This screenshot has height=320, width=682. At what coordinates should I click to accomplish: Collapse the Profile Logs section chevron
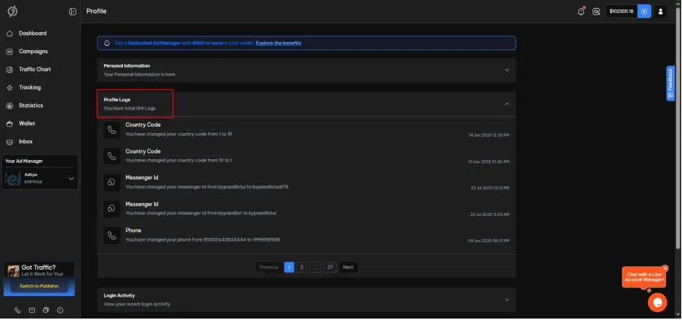pos(507,104)
